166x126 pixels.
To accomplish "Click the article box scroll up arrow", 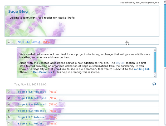I will point(155,49).
